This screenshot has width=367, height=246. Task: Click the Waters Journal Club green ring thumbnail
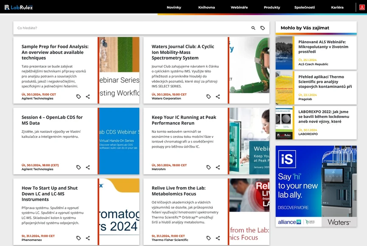pyautogui.click(x=249, y=70)
